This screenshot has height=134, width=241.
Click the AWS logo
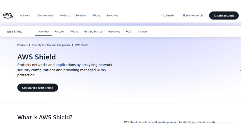8,15
